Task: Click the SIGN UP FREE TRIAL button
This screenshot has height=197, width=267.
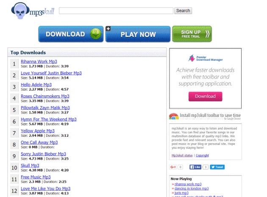Action: click(192, 34)
